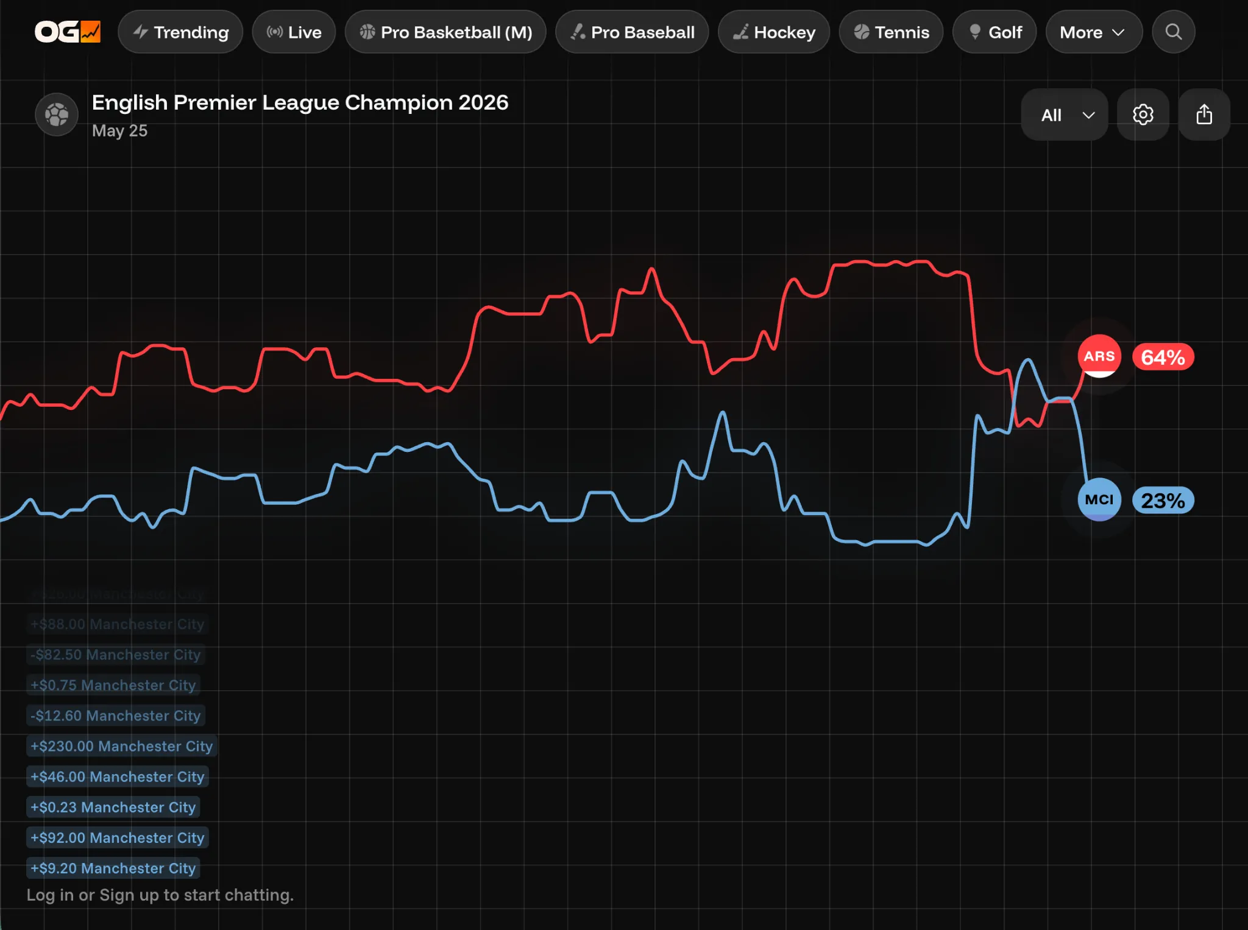Click the soccer ball market icon

[x=57, y=114]
